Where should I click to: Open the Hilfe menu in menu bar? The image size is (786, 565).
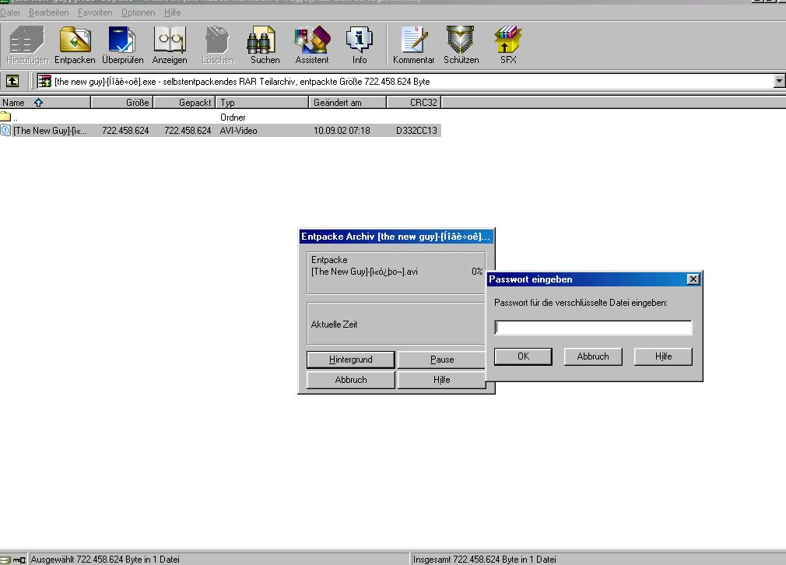[x=172, y=12]
